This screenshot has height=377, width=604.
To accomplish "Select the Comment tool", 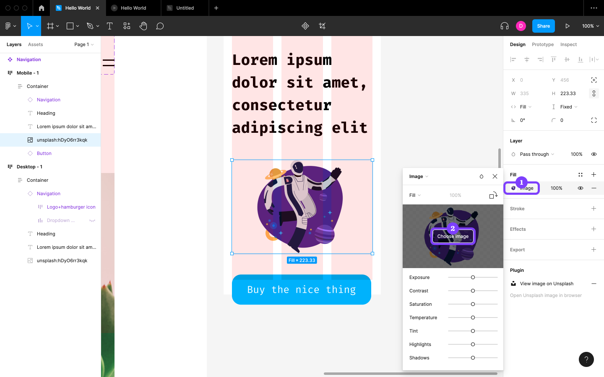I will pyautogui.click(x=160, y=26).
